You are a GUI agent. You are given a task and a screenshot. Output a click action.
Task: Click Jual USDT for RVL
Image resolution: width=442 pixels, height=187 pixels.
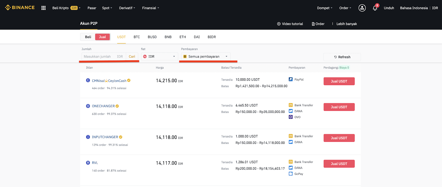coord(339,164)
